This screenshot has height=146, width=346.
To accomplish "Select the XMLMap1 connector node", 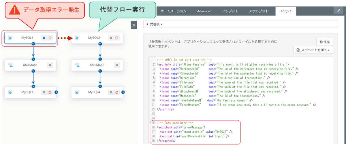I will pos(30,65).
